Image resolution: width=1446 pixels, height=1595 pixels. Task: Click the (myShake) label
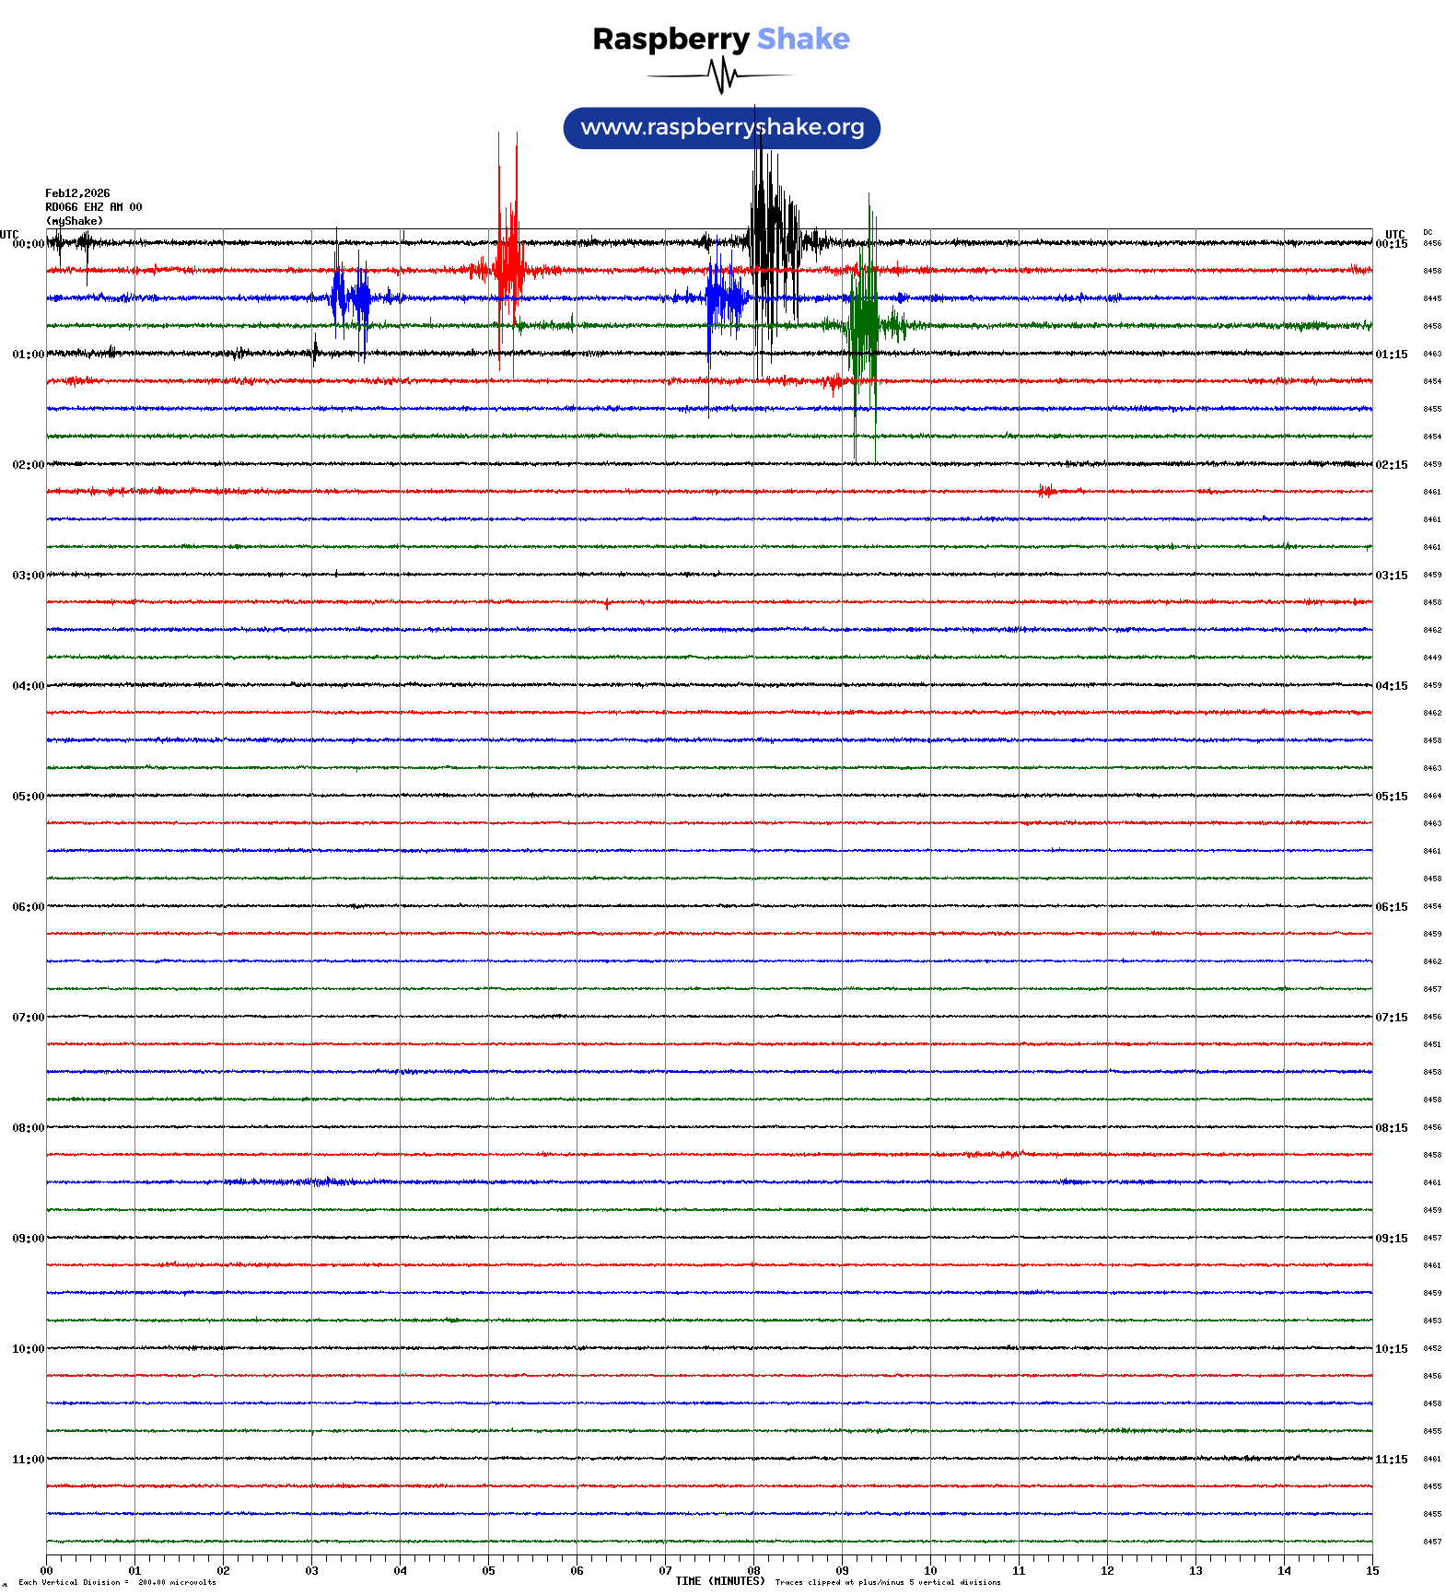75,221
